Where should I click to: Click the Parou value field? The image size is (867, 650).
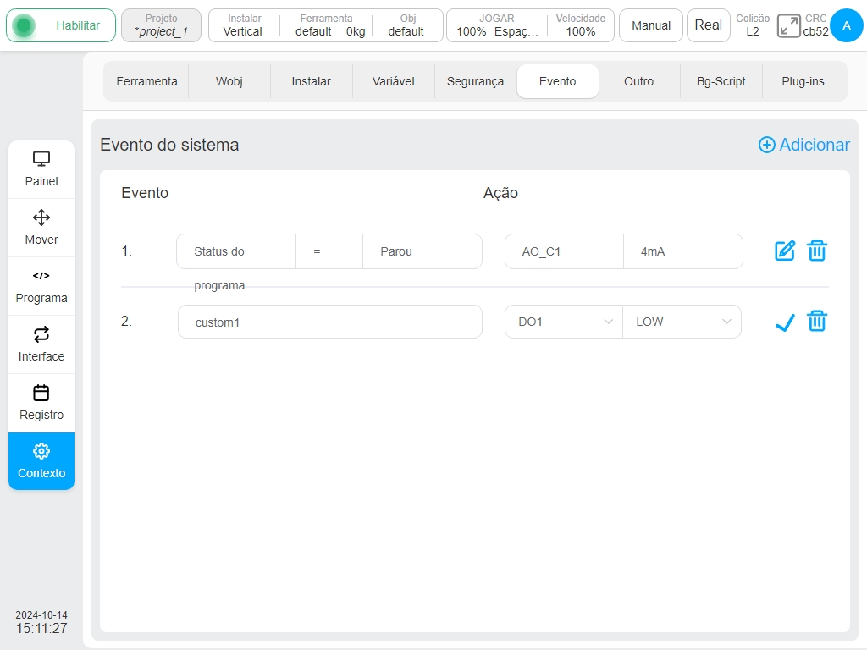coord(422,251)
